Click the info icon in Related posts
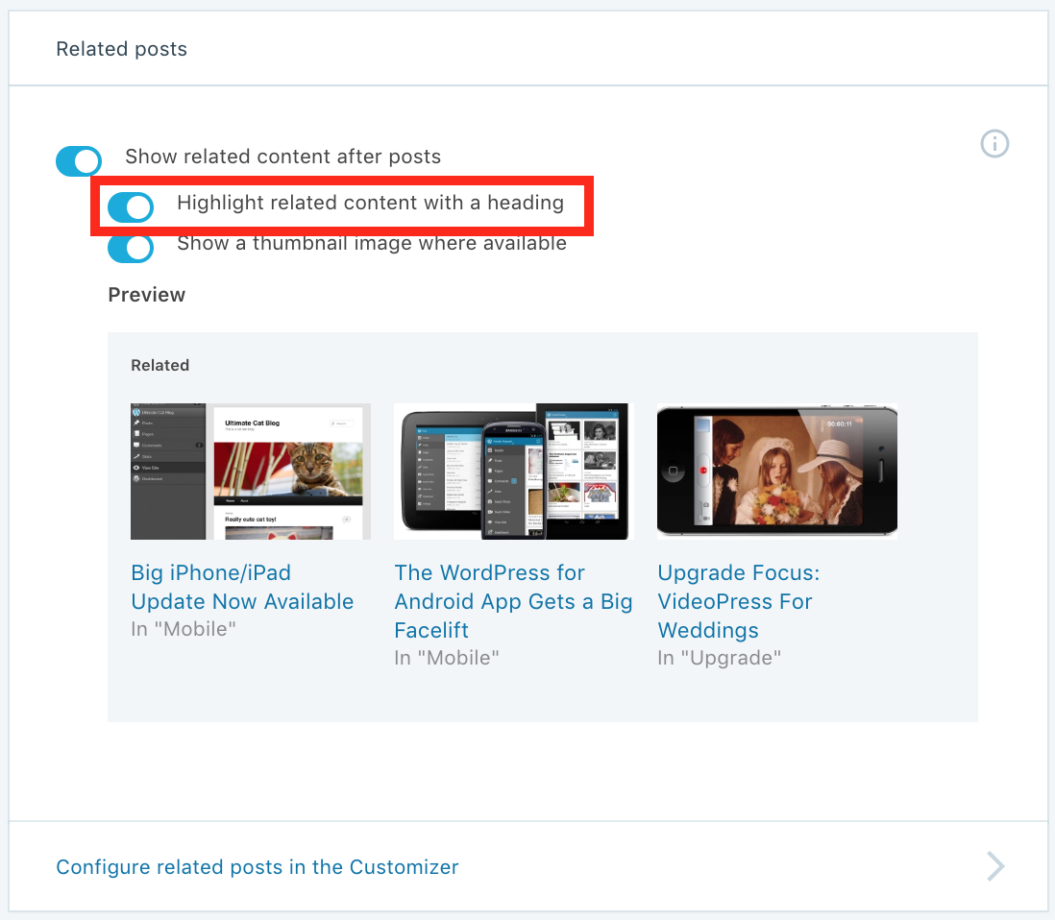The image size is (1055, 920). pyautogui.click(x=994, y=144)
